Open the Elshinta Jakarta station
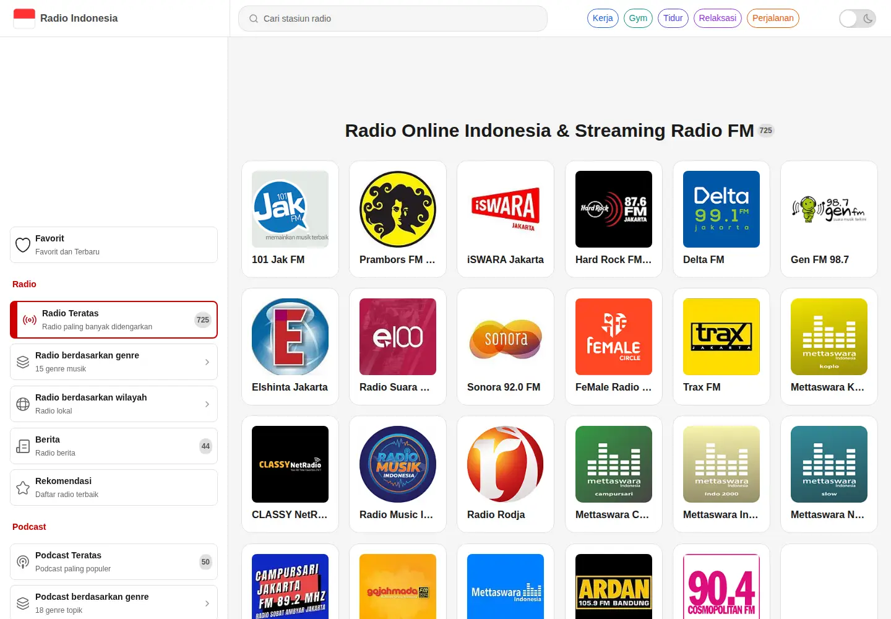Screen dimensions: 891x619 [x=290, y=347]
